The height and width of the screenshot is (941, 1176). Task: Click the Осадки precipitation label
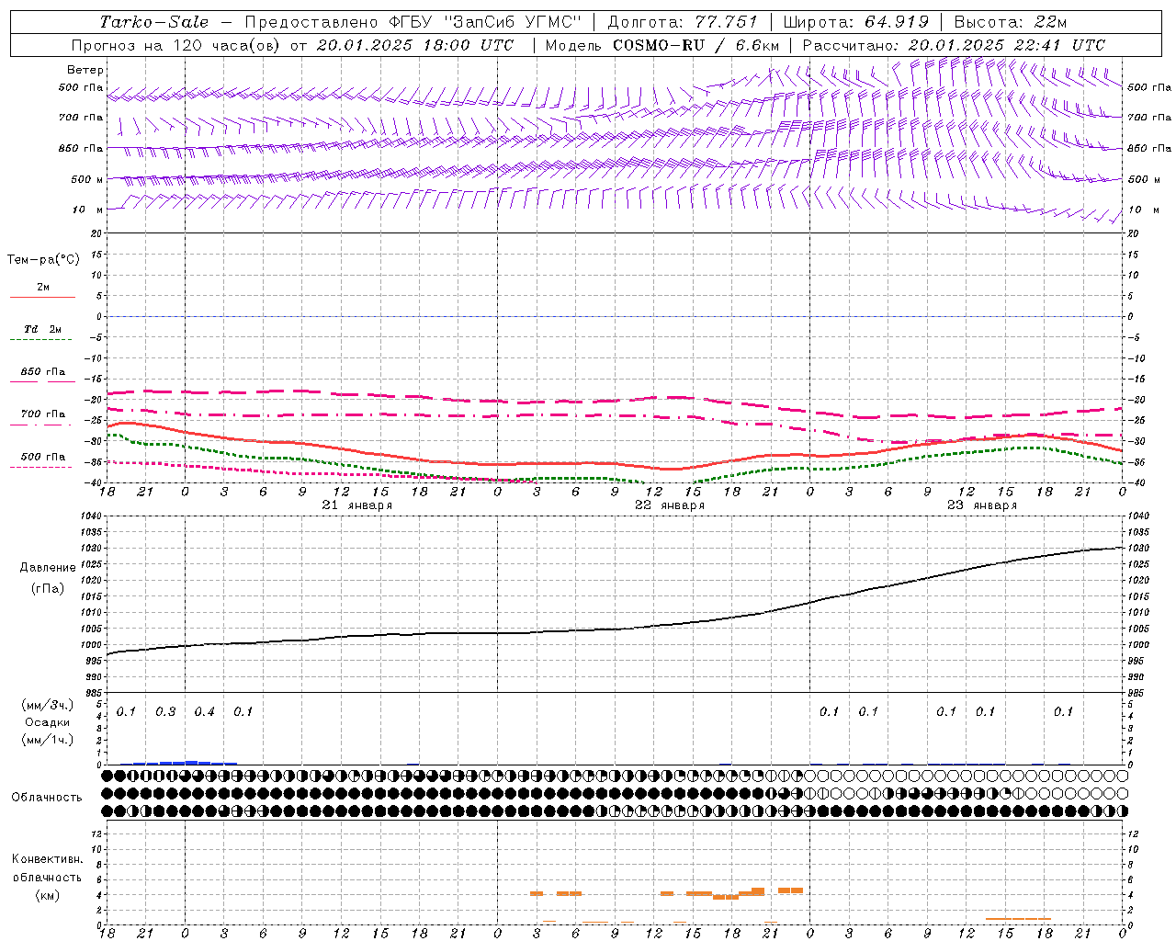coord(47,722)
